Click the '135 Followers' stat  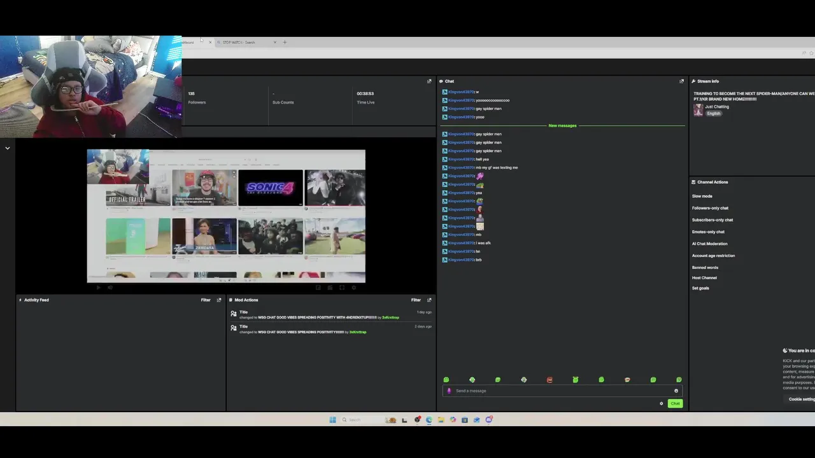pos(197,98)
